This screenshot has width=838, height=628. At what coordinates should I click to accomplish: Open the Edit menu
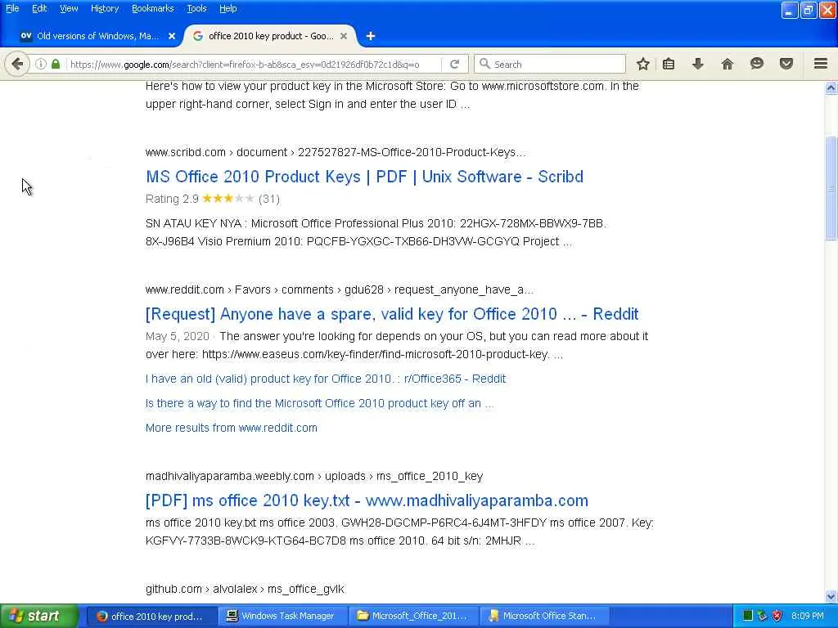(39, 8)
